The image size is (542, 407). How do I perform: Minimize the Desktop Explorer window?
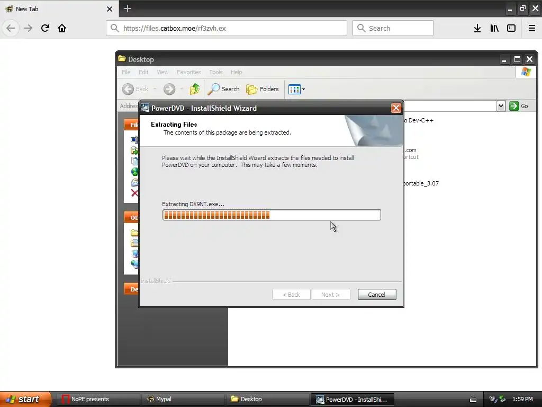coord(504,59)
